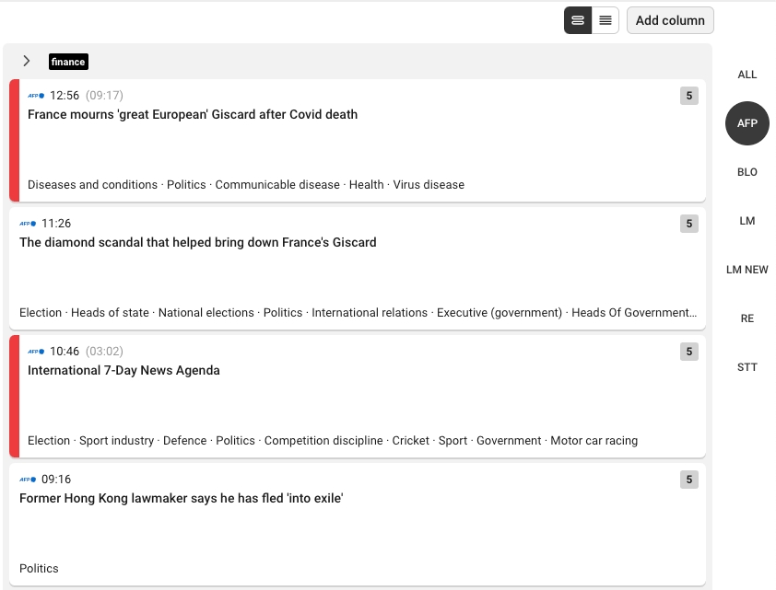Image resolution: width=776 pixels, height=590 pixels.
Task: Click priority 5 badge on 09:16 story
Action: (688, 480)
